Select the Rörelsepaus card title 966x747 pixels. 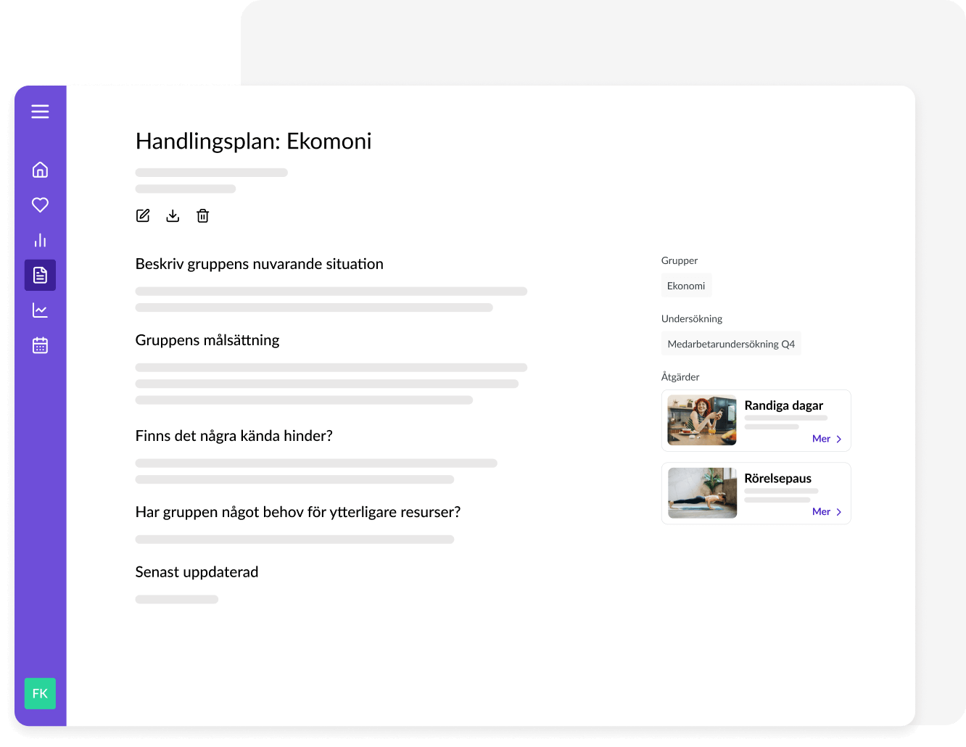778,478
